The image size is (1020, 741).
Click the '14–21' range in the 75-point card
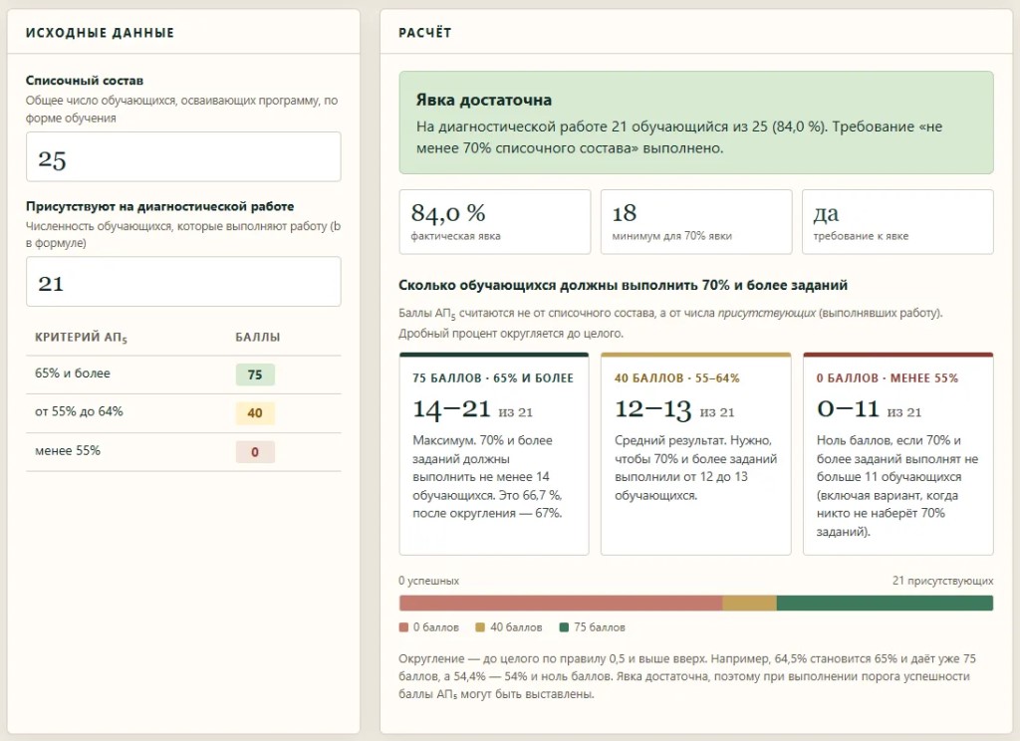[x=452, y=409]
